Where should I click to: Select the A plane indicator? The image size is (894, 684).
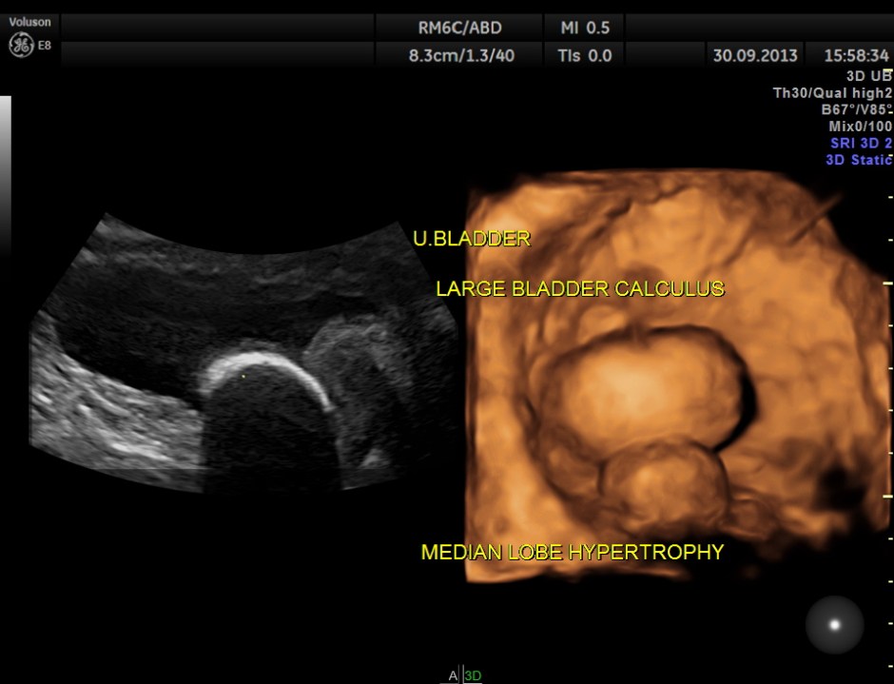coord(454,675)
